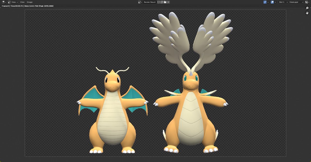Viewport: 311px width, 162px height.
Task: Open the View menu in header
Action: tap(22, 2)
